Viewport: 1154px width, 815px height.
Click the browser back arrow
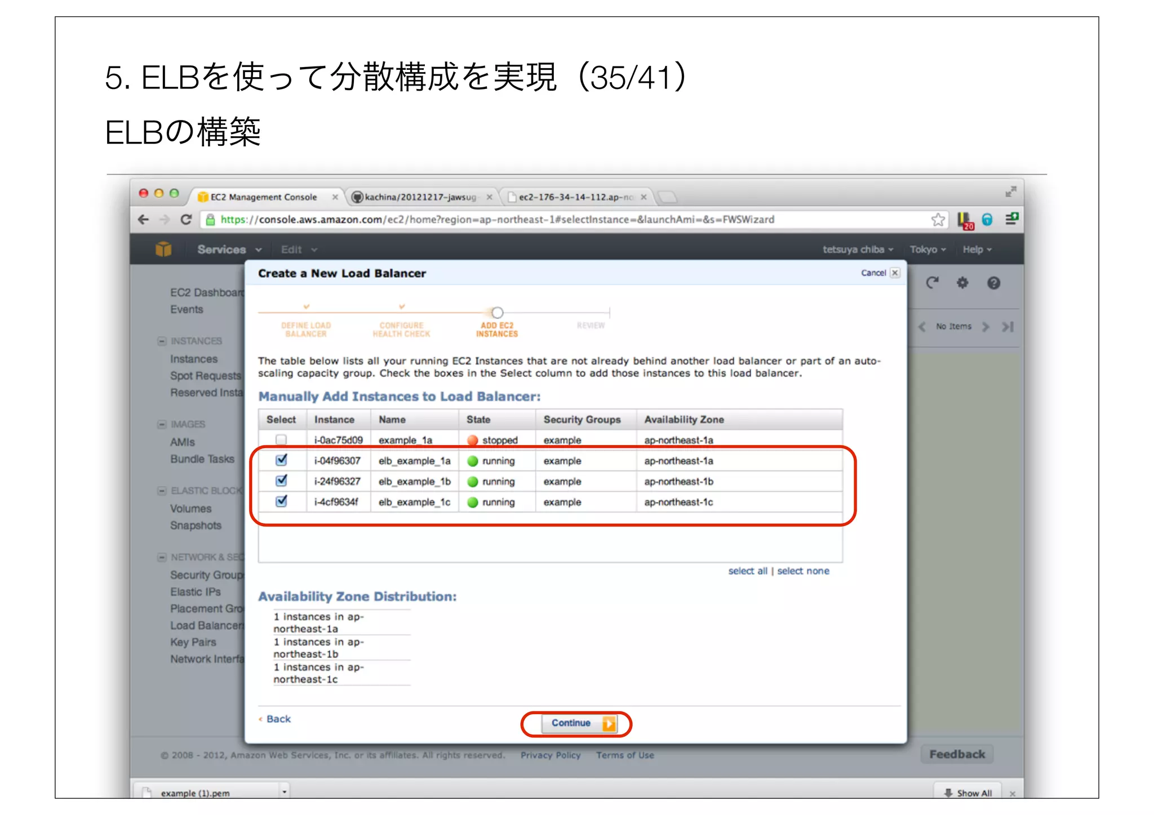144,220
